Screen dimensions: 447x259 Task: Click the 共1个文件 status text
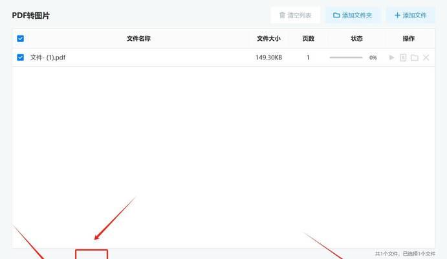tap(387, 254)
